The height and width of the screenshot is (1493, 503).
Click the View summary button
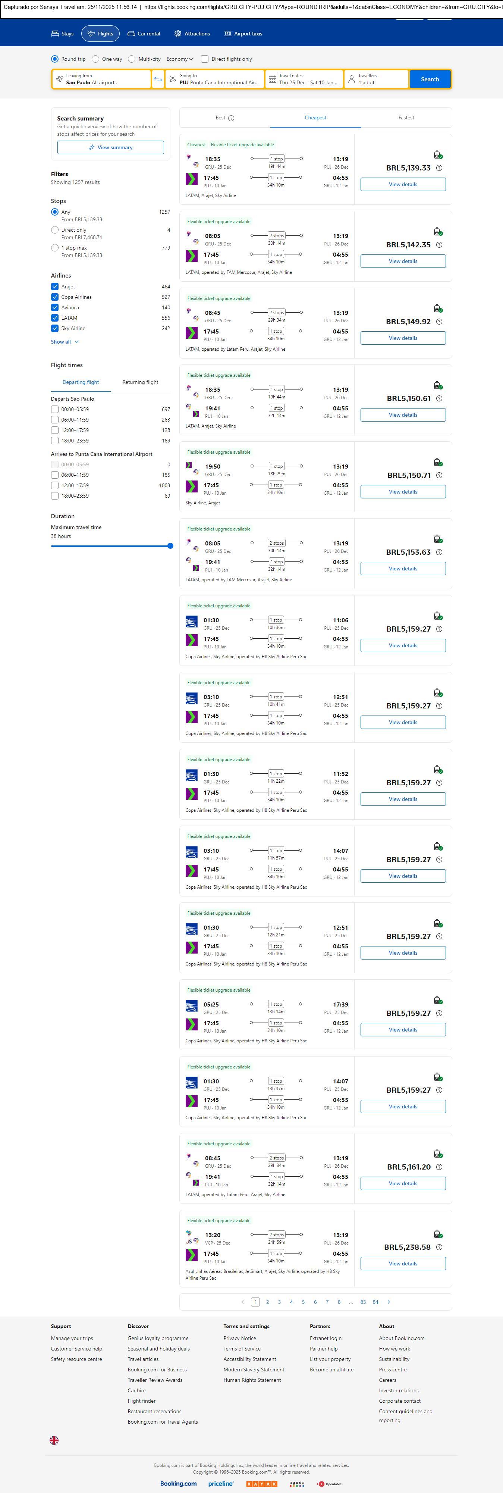[x=110, y=148]
